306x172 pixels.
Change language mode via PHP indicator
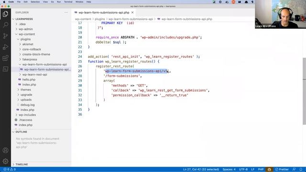261,170
